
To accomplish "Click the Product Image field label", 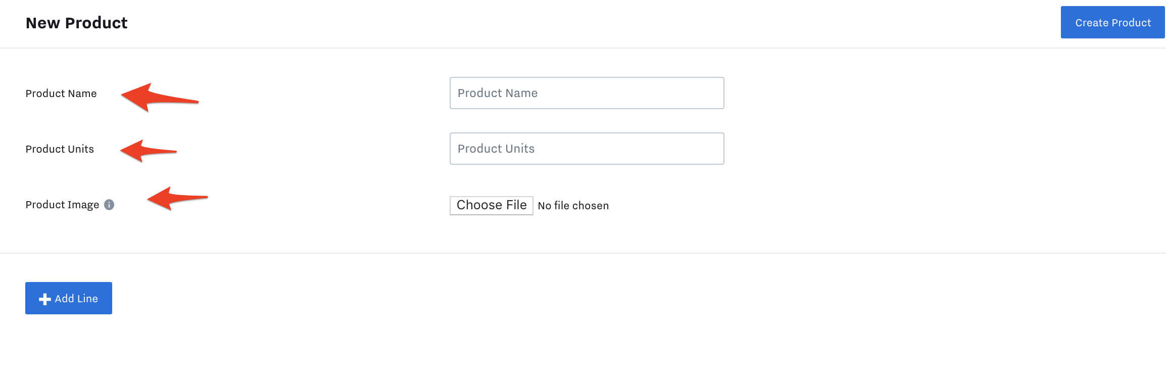I will pos(62,205).
